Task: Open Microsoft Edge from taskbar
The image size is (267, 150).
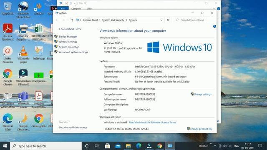Action: click(139, 146)
